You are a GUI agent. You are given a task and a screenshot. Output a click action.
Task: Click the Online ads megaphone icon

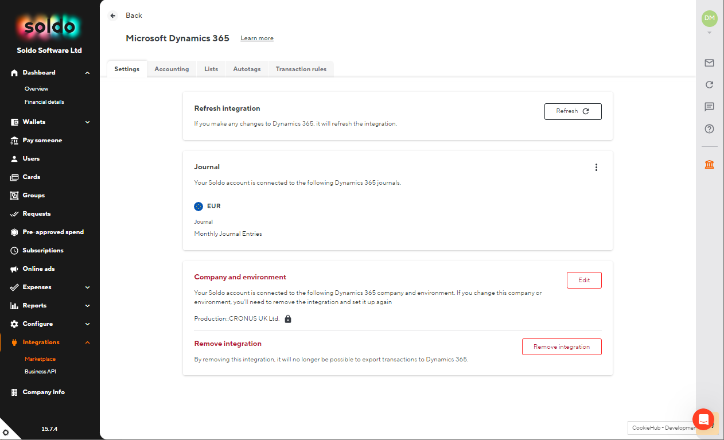[x=14, y=269]
